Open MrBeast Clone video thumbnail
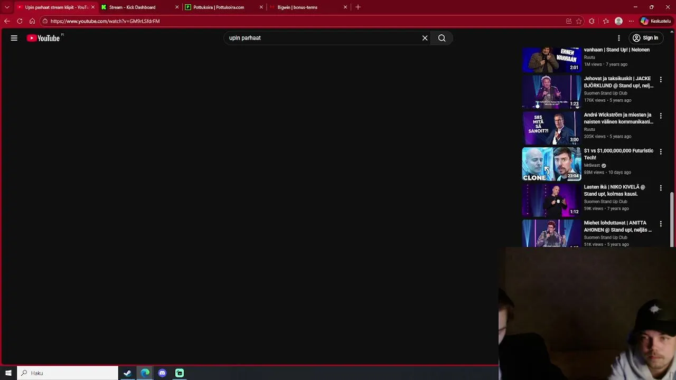 point(551,164)
